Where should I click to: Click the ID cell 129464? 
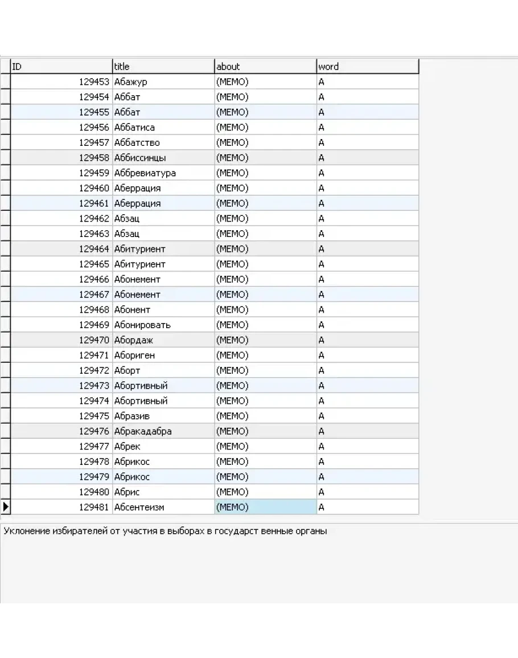pyautogui.click(x=61, y=249)
